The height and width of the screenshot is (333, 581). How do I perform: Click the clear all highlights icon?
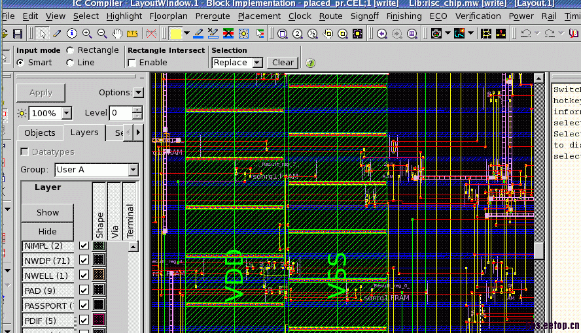(x=228, y=34)
